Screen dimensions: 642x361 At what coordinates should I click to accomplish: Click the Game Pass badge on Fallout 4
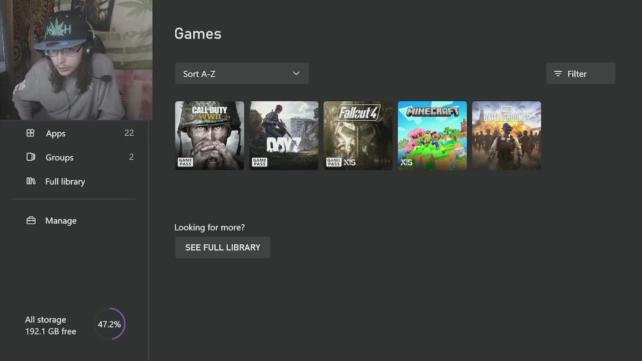tap(334, 162)
